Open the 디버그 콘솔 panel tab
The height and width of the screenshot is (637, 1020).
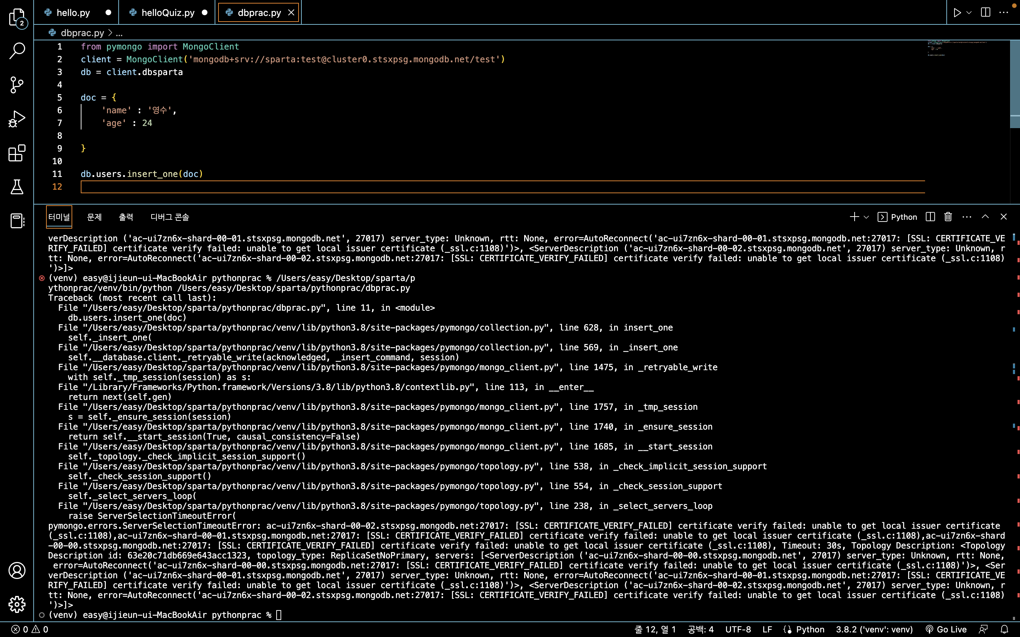[170, 217]
